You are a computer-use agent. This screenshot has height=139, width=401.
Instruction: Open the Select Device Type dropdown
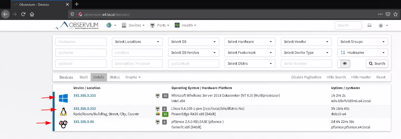click(306, 53)
